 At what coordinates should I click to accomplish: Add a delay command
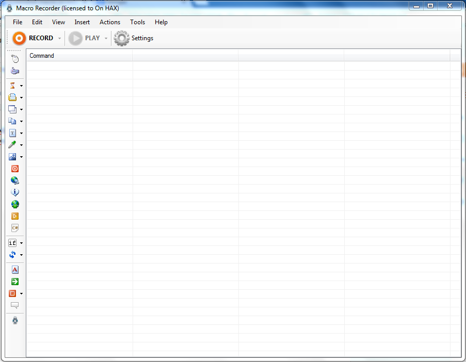13,85
